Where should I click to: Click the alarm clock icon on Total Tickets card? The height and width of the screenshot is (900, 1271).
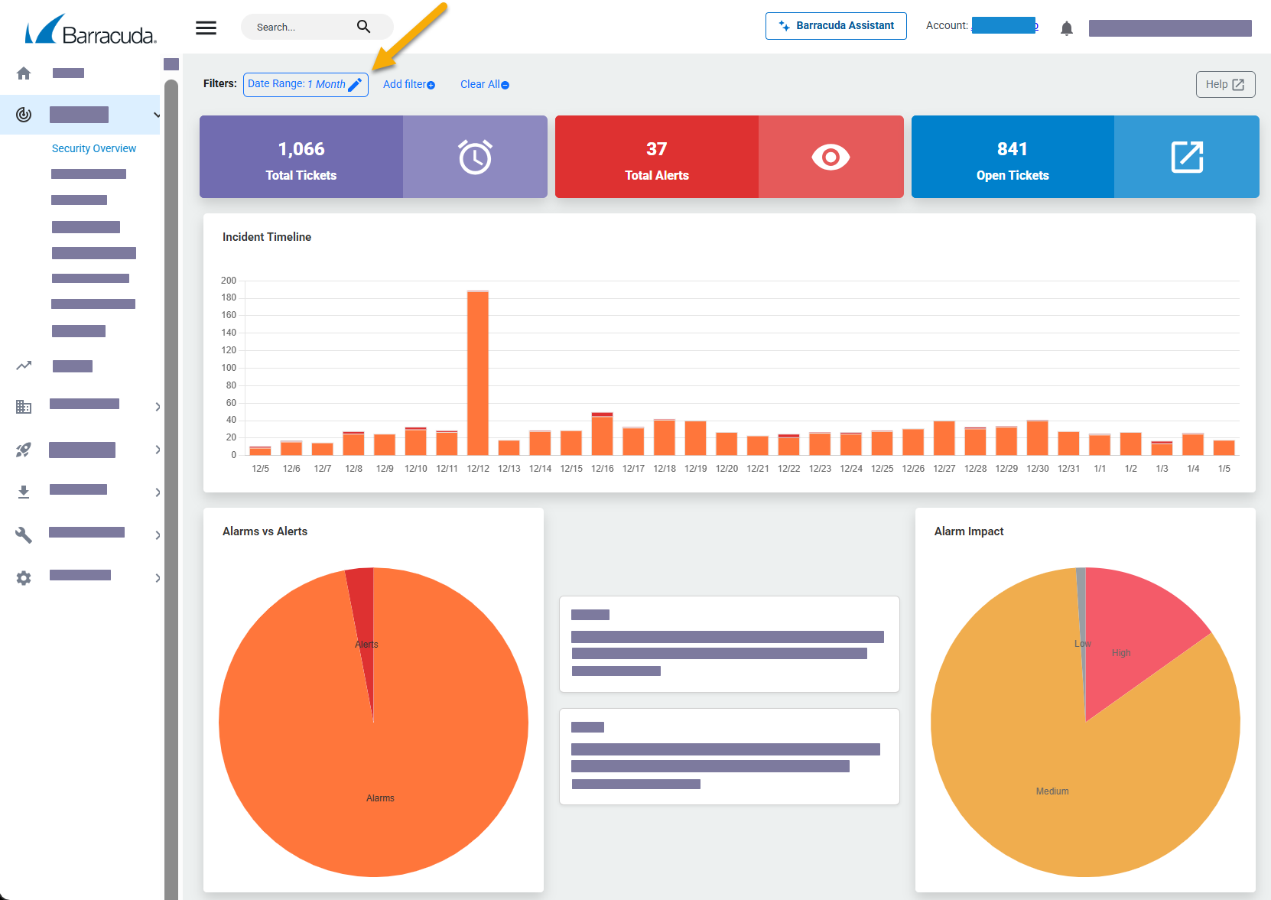(475, 156)
